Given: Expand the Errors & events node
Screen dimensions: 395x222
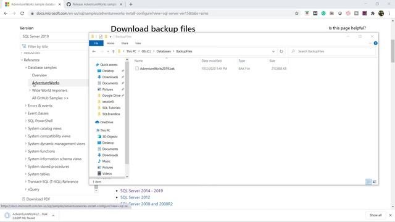Looking at the screenshot, I should 26,105.
